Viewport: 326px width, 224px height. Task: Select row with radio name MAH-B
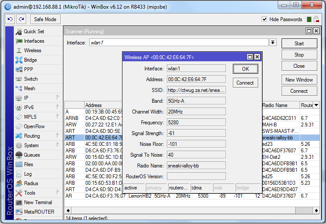click(x=192, y=125)
